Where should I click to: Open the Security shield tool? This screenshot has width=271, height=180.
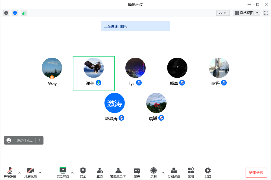coord(83,172)
